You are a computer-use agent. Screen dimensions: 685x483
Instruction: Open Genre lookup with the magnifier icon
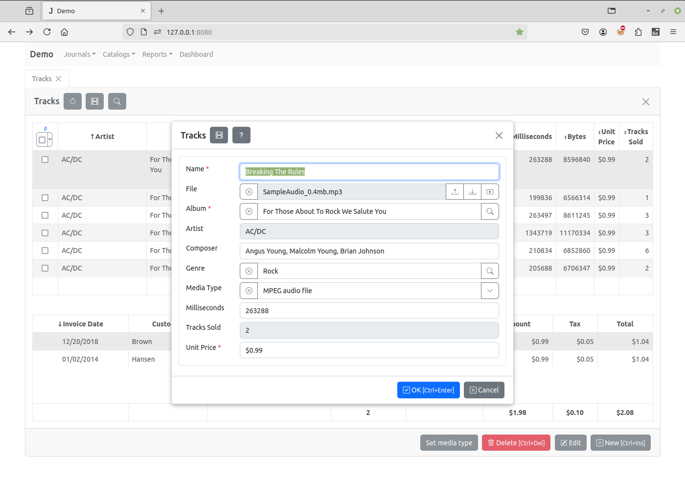[490, 271]
